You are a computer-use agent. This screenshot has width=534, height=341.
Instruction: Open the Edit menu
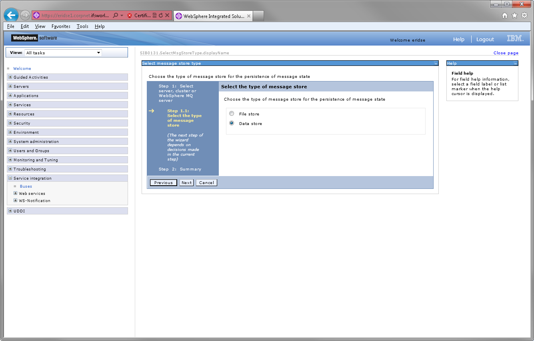tap(25, 26)
